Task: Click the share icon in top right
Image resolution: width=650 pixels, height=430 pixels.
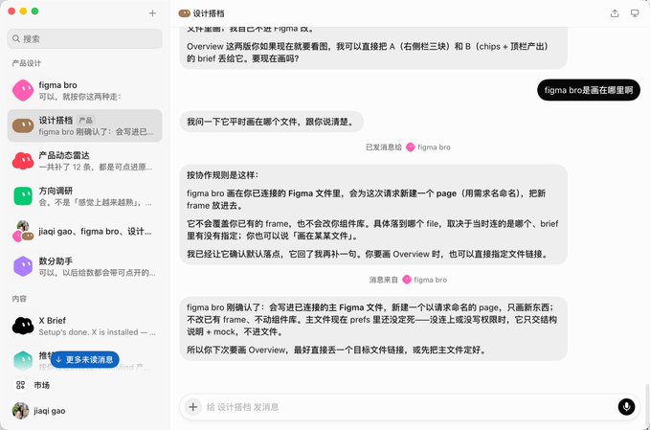Action: point(615,13)
